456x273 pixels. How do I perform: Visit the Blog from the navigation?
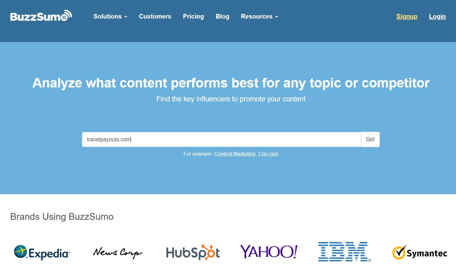[222, 16]
